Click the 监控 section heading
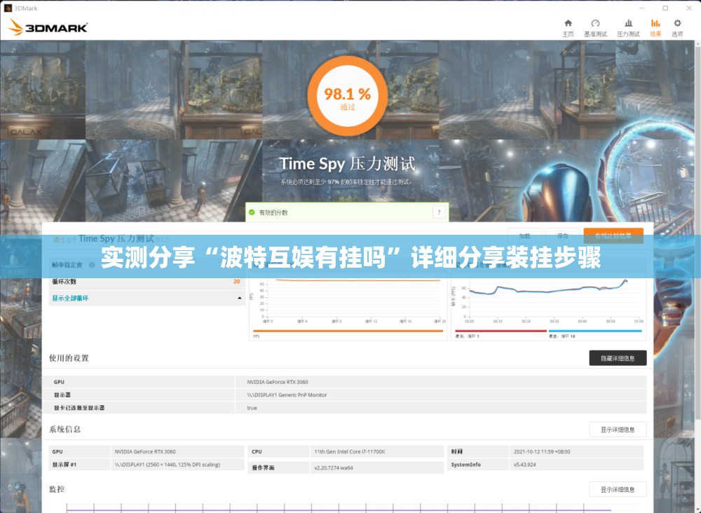The height and width of the screenshot is (513, 701). pos(57,489)
